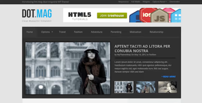Select the Fashion menu item
The height and width of the screenshot is (103, 202).
pos(78,32)
